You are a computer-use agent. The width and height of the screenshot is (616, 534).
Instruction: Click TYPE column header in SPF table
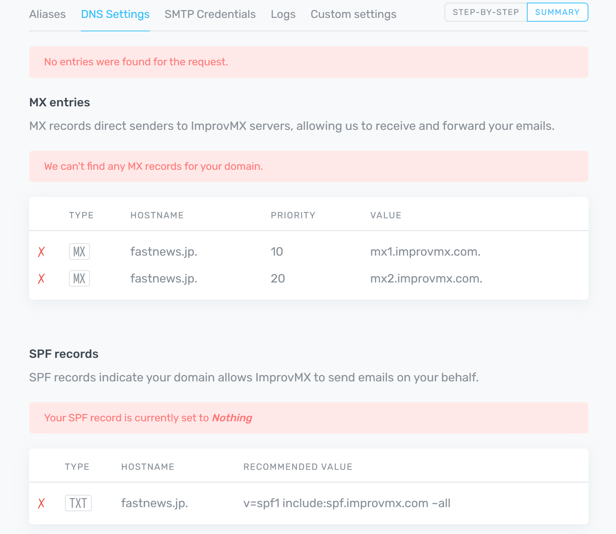pyautogui.click(x=77, y=467)
